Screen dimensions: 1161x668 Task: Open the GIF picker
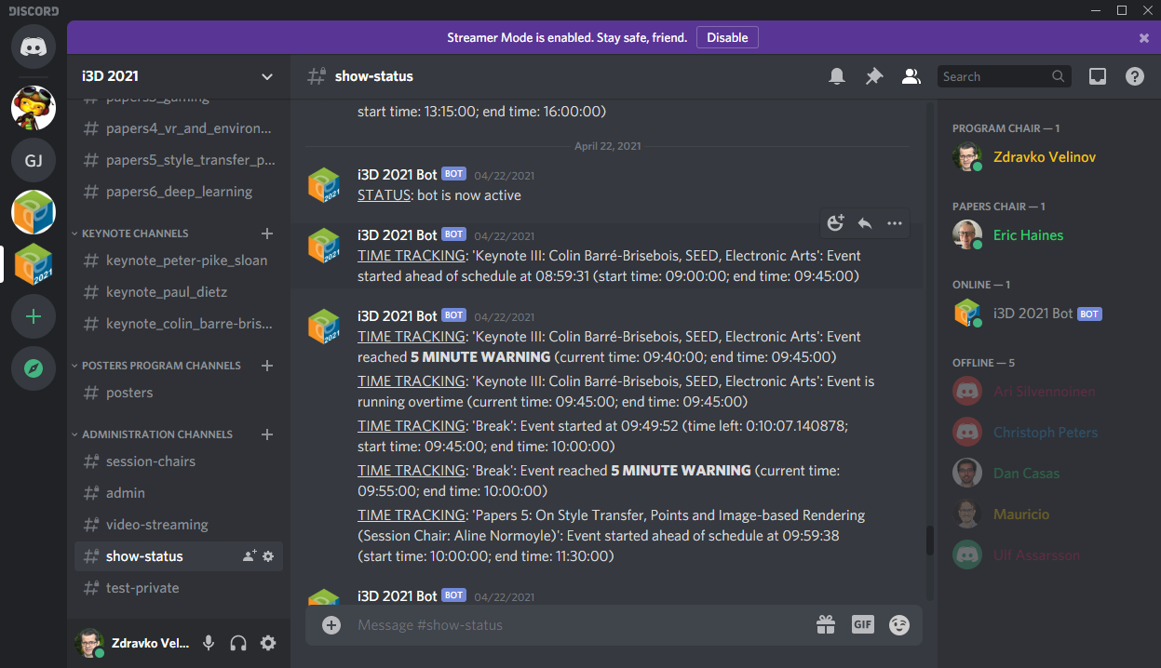click(x=862, y=625)
